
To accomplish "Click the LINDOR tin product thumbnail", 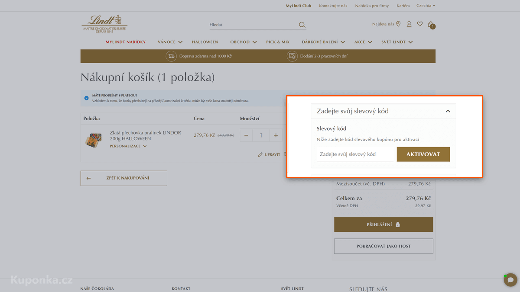I will (x=94, y=139).
